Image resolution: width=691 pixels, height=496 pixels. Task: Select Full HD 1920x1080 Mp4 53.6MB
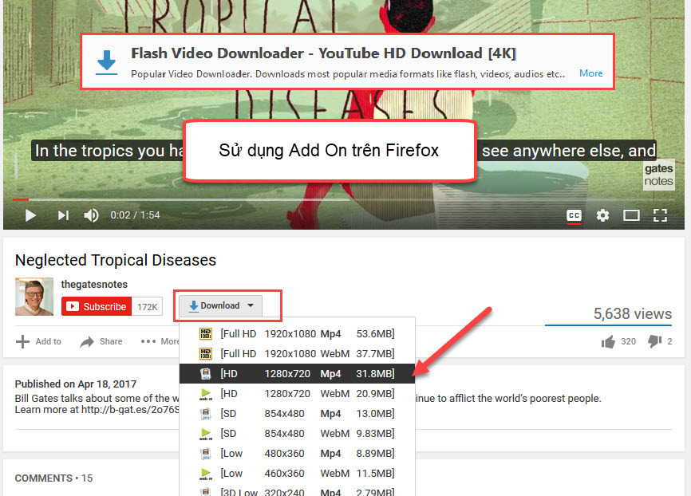[x=297, y=334]
